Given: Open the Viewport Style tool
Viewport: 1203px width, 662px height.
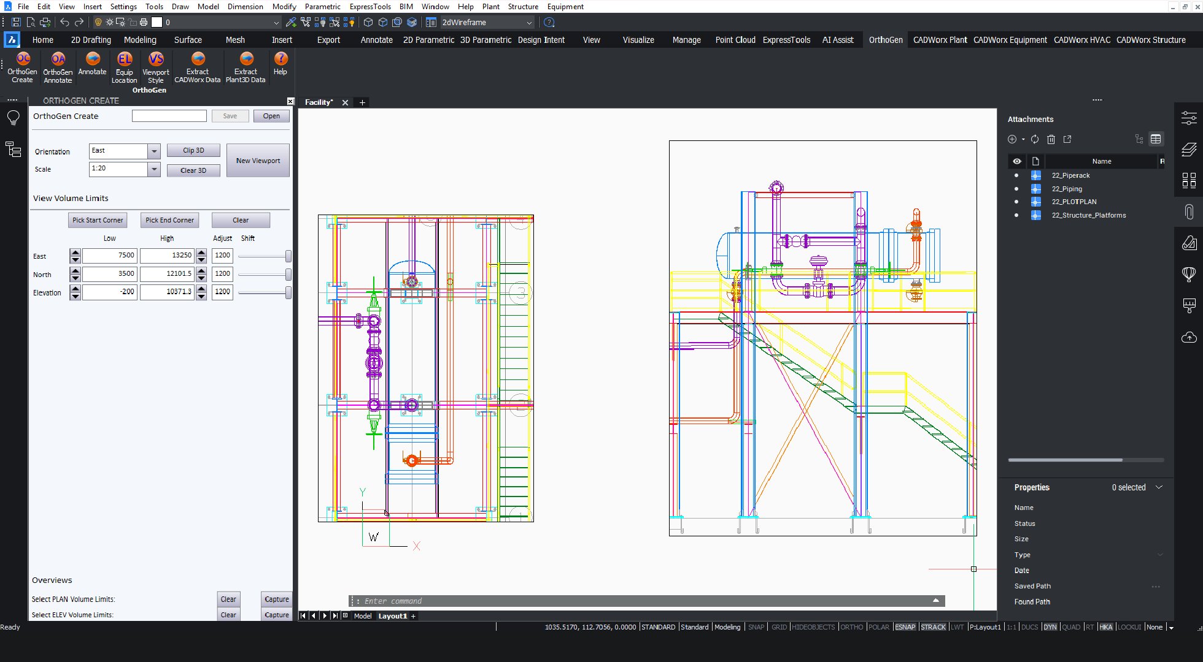Looking at the screenshot, I should coord(155,67).
